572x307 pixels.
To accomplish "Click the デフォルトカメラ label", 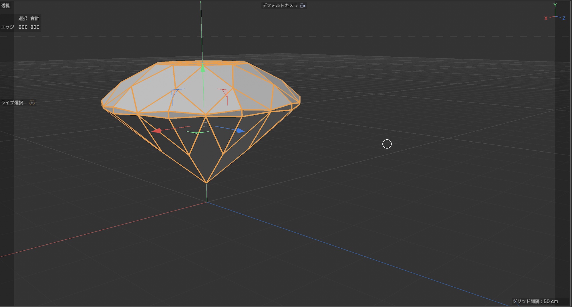I will 280,5.
